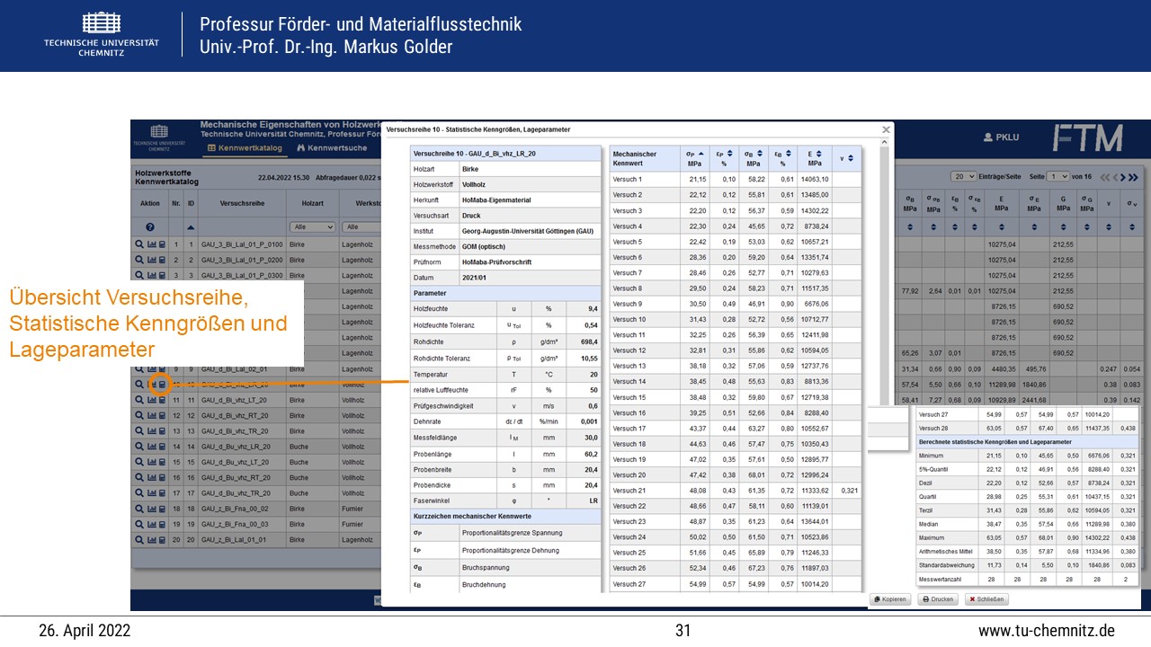
Task: Sort catalog table by σν column
Action: [x=1132, y=227]
